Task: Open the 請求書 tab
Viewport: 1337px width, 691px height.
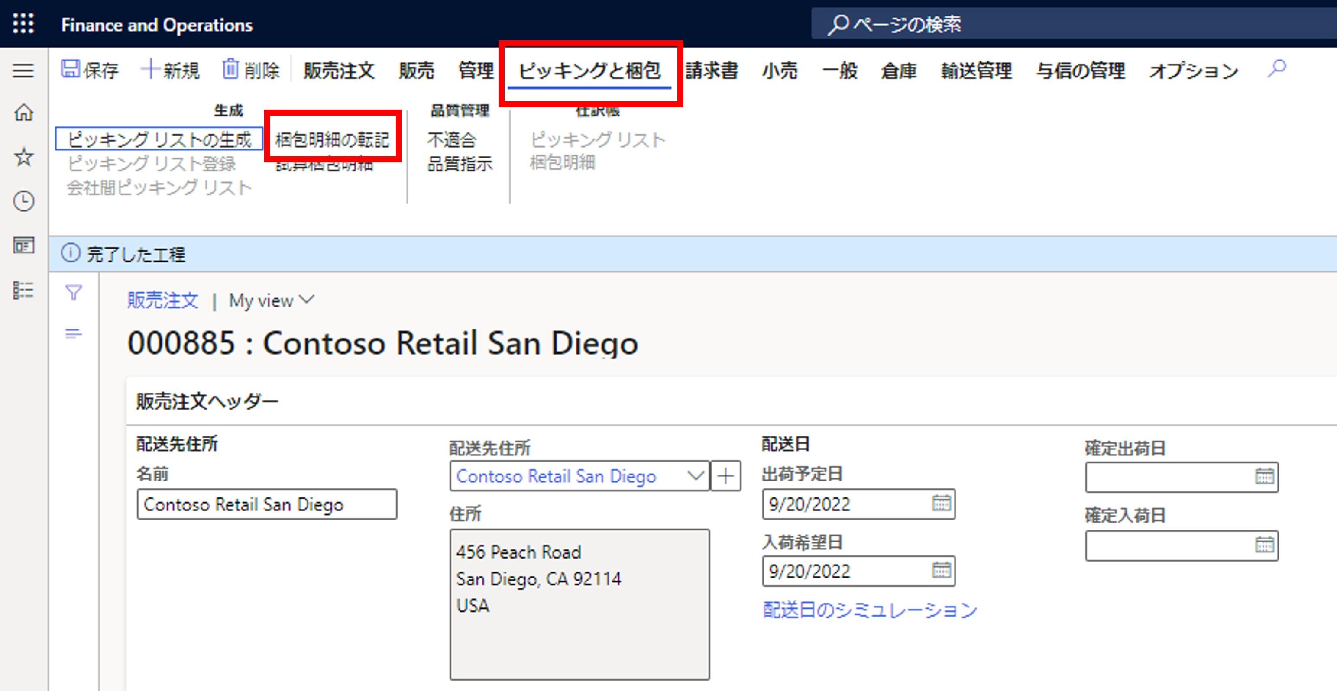Action: click(712, 71)
